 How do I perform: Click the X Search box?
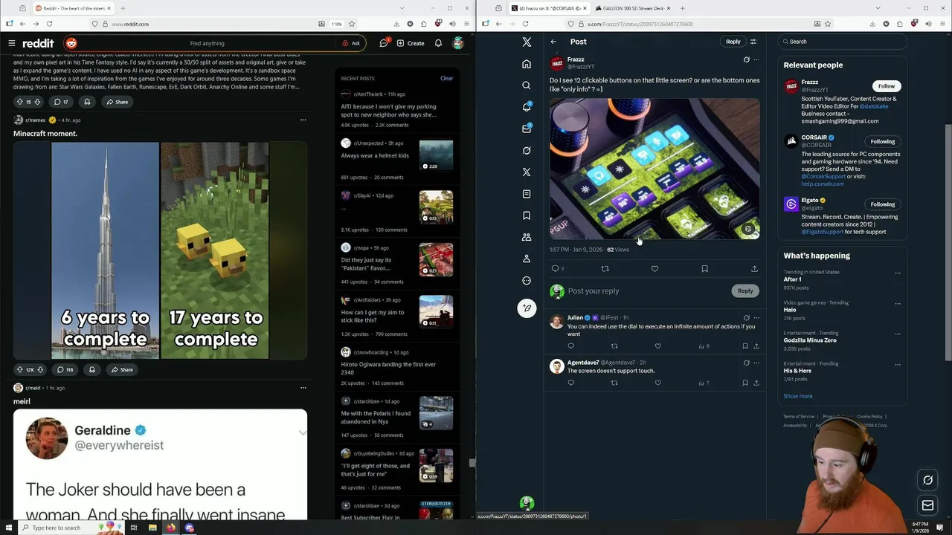[842, 42]
